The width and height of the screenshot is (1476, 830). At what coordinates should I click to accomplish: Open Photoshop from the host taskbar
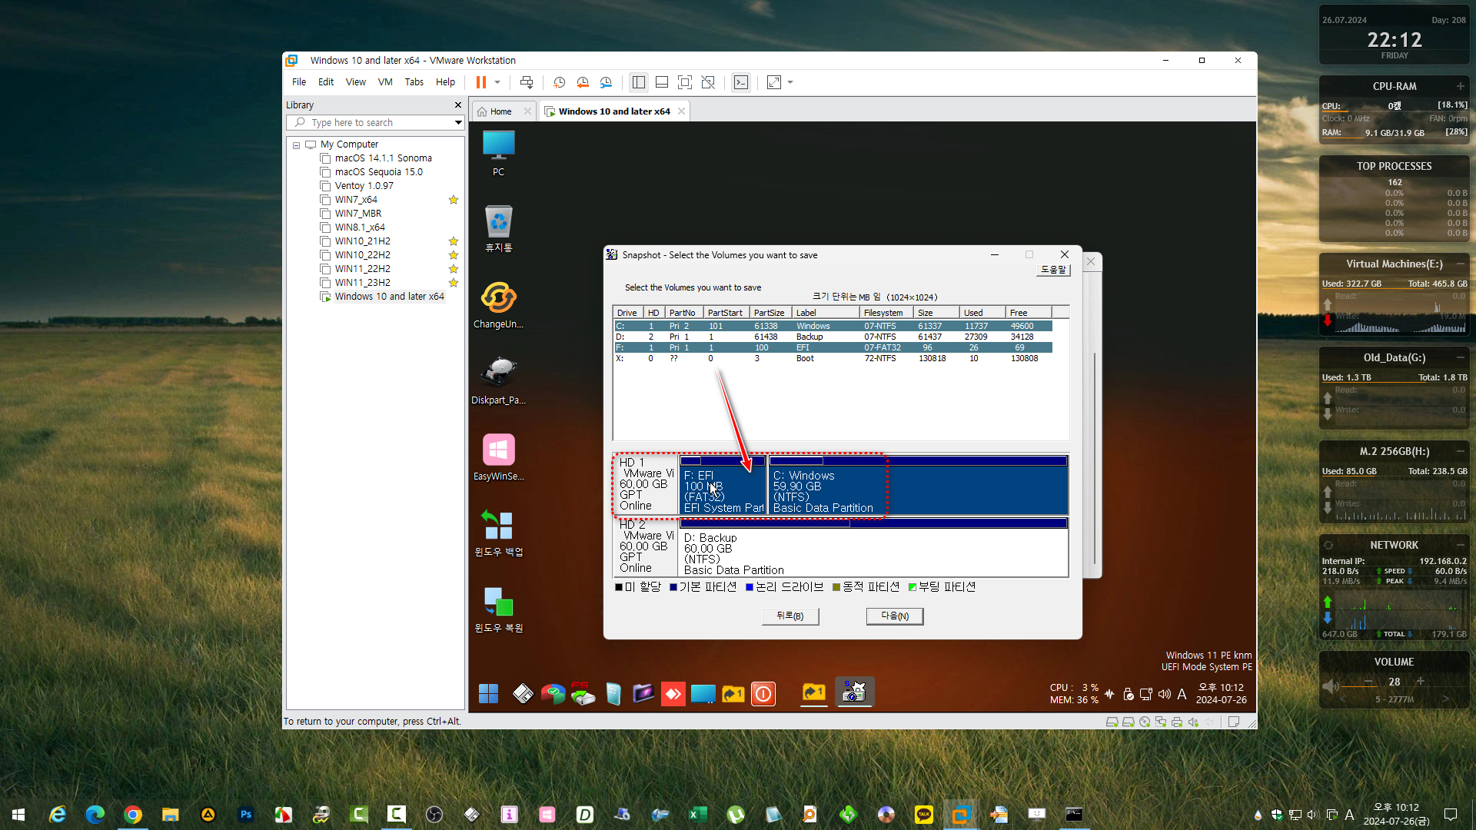click(x=246, y=814)
